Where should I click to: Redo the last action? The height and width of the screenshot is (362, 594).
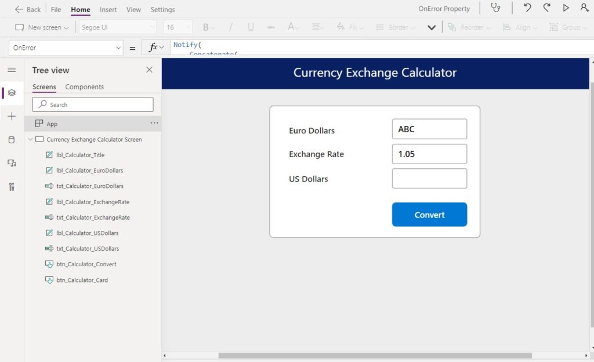546,8
